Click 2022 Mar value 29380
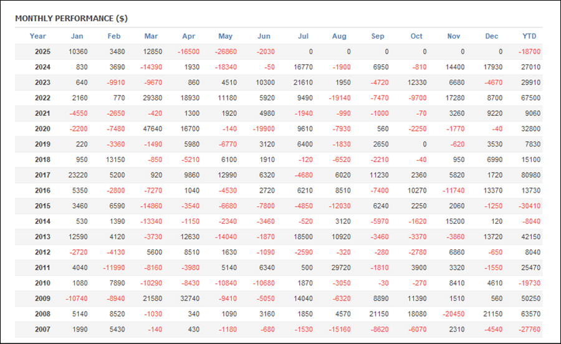561x344 pixels. (x=153, y=98)
